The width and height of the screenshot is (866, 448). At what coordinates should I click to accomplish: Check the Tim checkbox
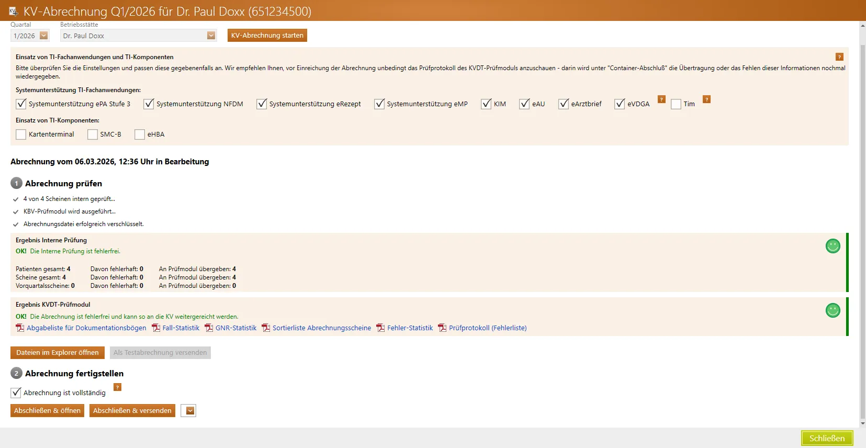[676, 104]
